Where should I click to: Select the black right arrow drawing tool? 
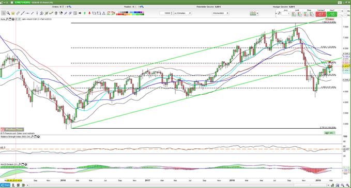(x=80, y=13)
